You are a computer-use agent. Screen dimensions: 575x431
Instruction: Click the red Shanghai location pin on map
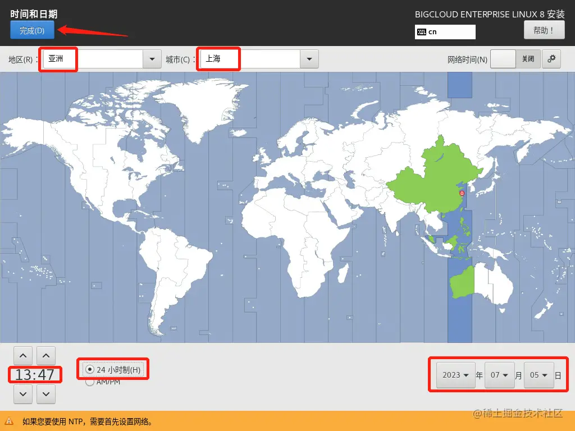tap(462, 193)
